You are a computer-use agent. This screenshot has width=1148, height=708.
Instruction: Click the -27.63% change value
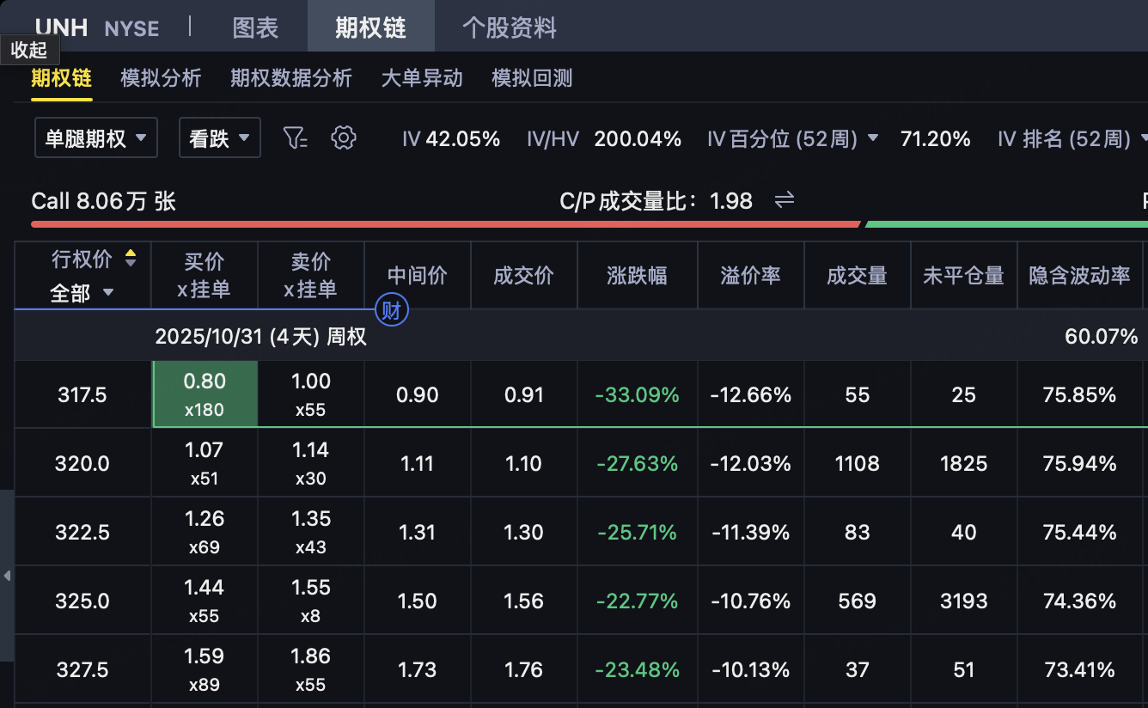pyautogui.click(x=638, y=464)
